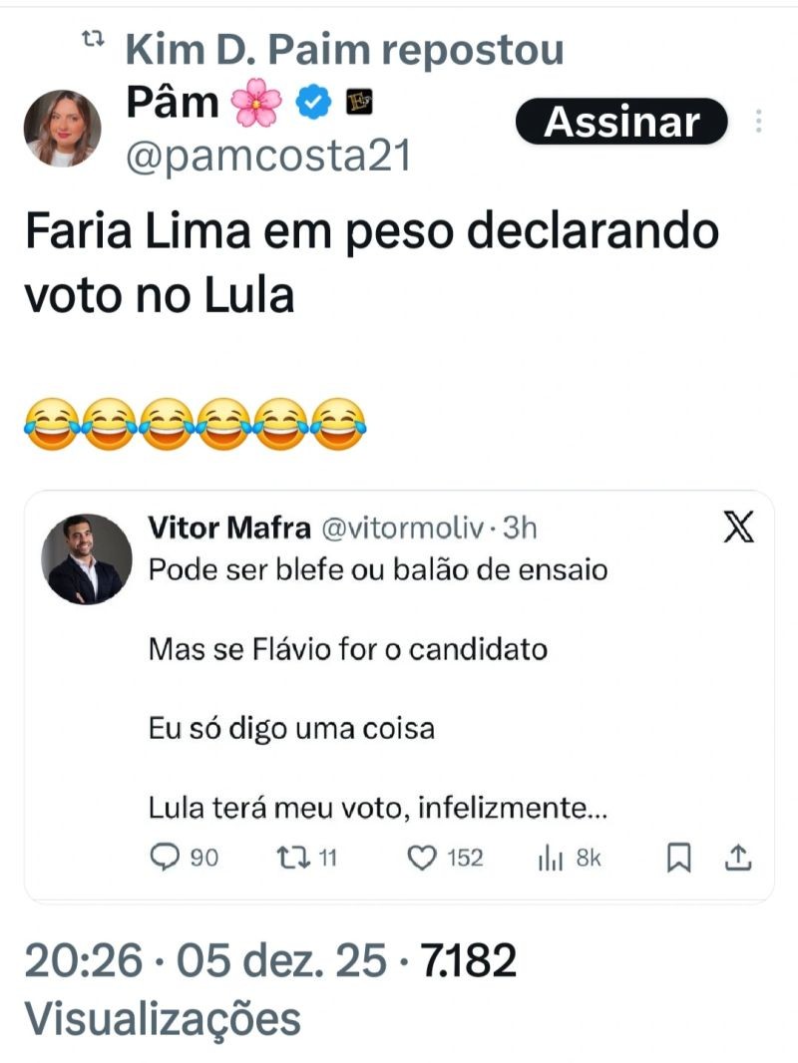Share the quoted tweet via upload icon
Image resolution: width=798 pixels, height=1063 pixels.
click(739, 857)
